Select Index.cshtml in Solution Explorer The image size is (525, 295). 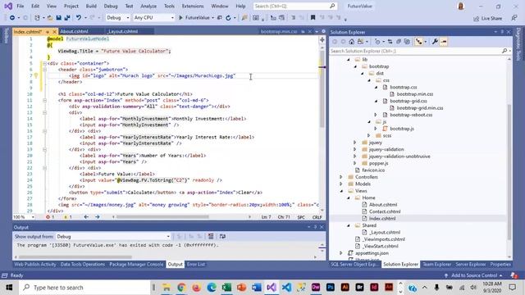(x=382, y=219)
